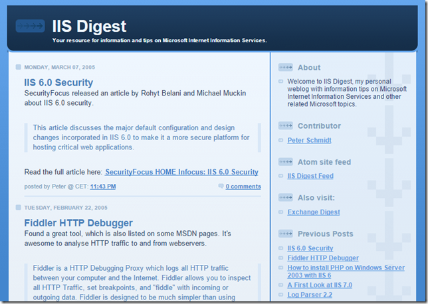Click the paragraph starting Found a great tool
Screen dimensions: 428x304
tap(128, 238)
